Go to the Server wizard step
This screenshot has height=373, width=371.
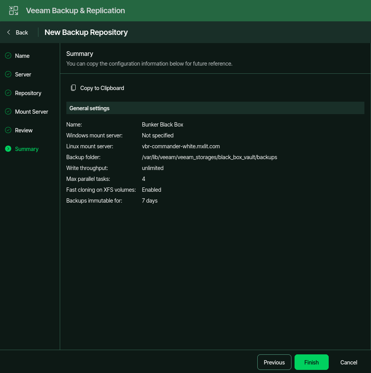click(23, 75)
